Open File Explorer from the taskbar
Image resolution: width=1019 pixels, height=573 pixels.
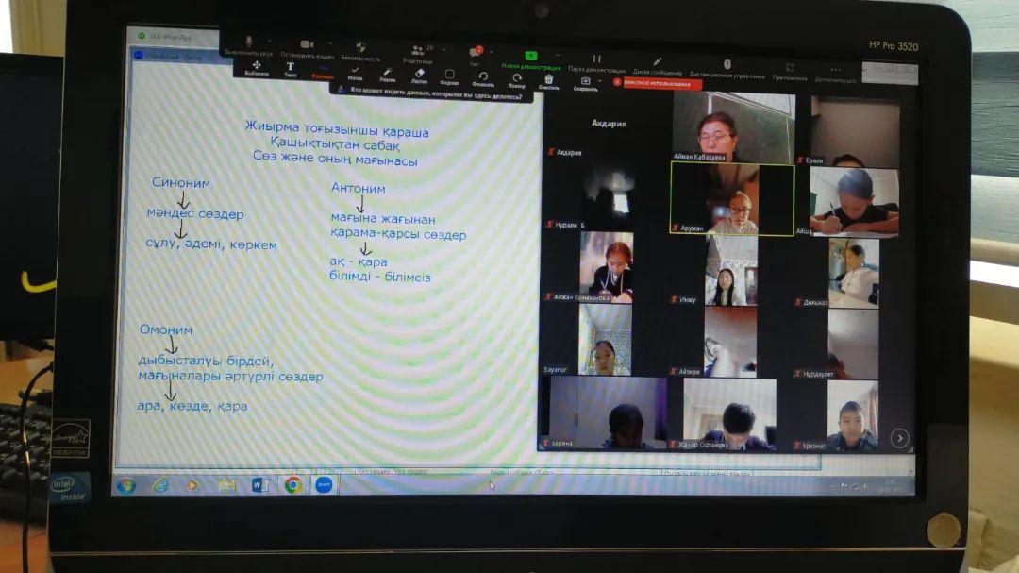point(226,485)
